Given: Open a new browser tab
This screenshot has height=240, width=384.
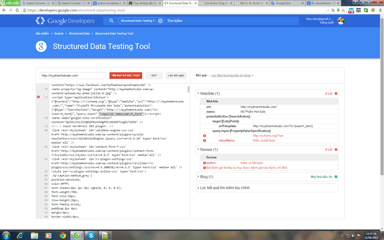Looking at the screenshot, I should [344, 3].
